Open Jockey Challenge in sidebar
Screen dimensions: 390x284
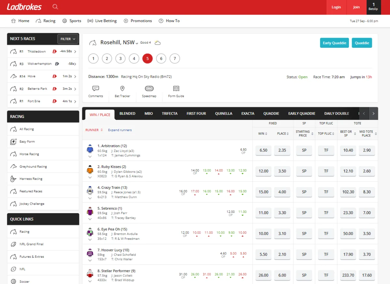[x=43, y=204]
